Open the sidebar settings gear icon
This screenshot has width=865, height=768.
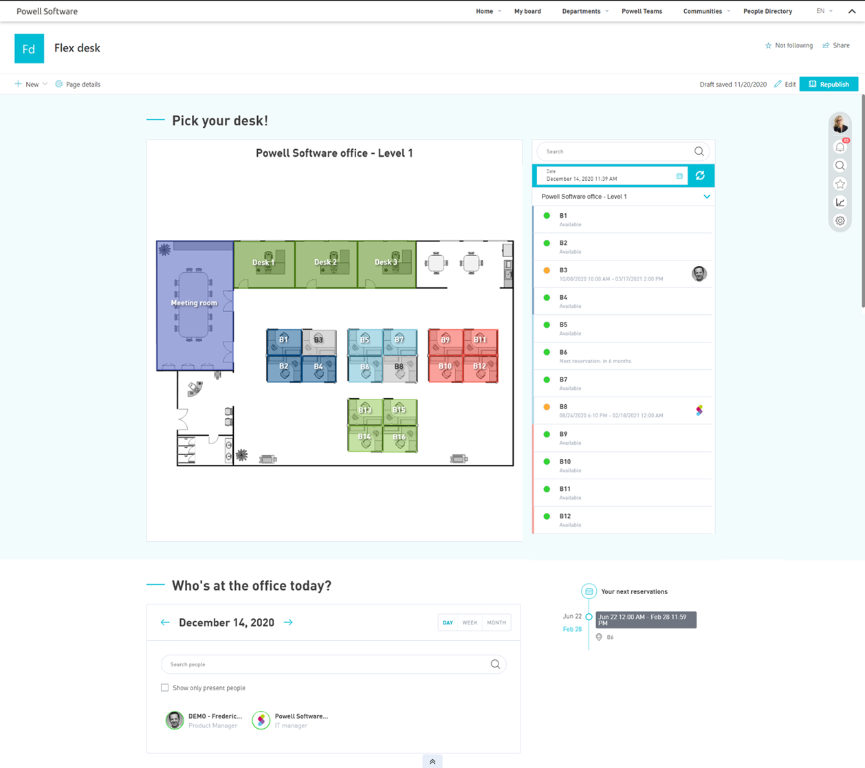click(x=840, y=221)
